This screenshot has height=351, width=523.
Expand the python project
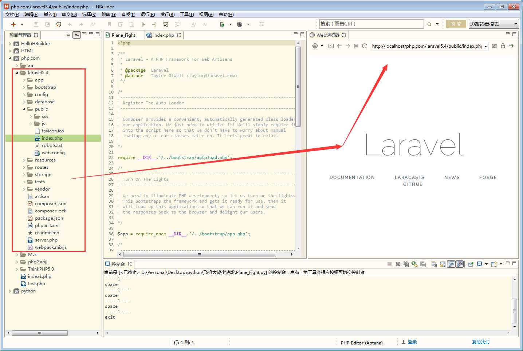coord(10,291)
